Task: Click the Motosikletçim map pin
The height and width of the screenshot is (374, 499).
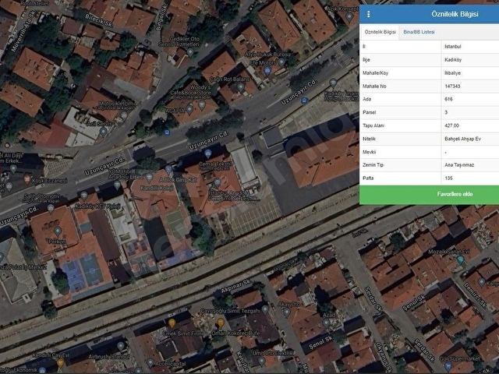Action: click(x=124, y=115)
